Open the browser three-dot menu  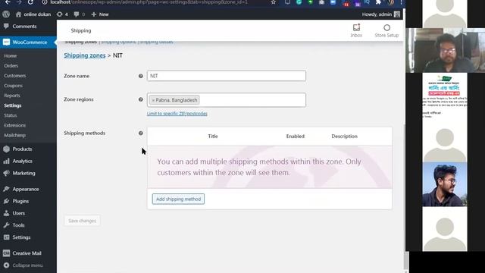pos(401,2)
